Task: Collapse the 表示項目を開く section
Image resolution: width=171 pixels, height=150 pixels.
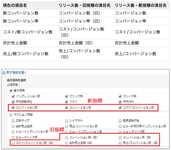Action: [x=4, y=73]
